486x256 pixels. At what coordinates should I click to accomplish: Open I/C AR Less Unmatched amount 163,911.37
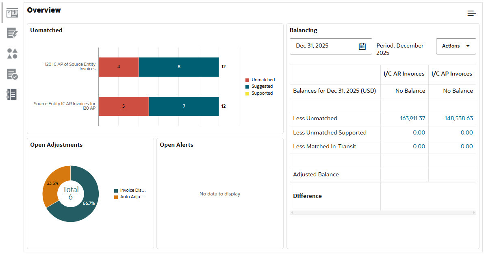[412, 118]
